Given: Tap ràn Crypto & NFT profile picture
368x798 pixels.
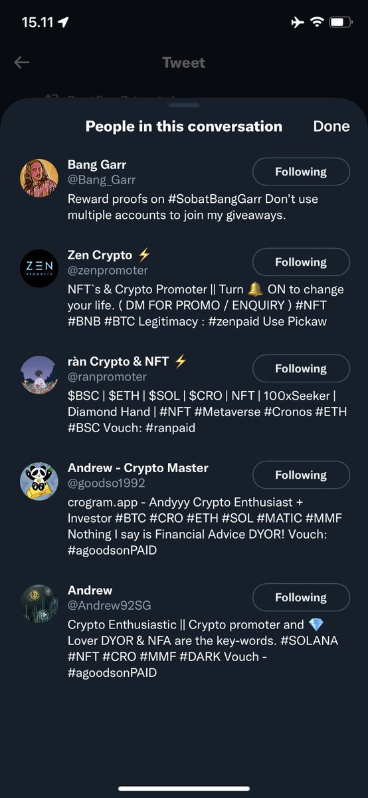Looking at the screenshot, I should pos(39,375).
